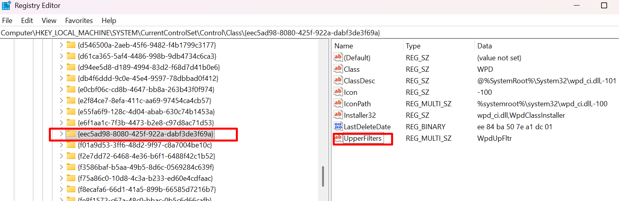Open the Favorites menu
The height and width of the screenshot is (201, 619).
[79, 21]
